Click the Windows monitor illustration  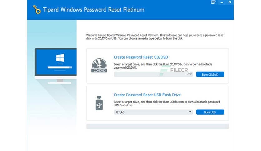(56, 66)
